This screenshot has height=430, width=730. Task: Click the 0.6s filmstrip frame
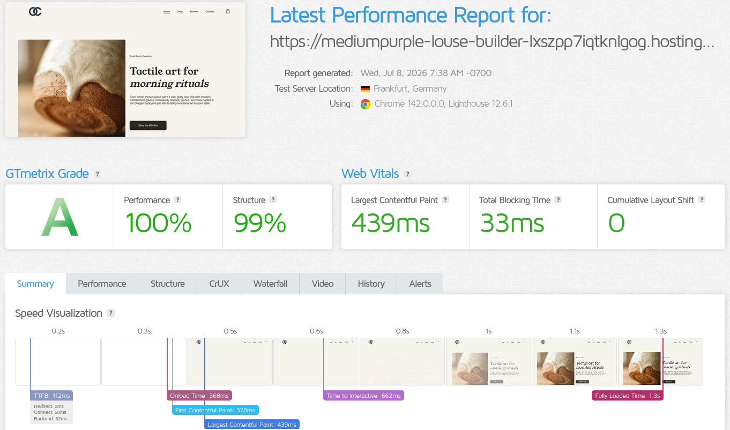[316, 362]
